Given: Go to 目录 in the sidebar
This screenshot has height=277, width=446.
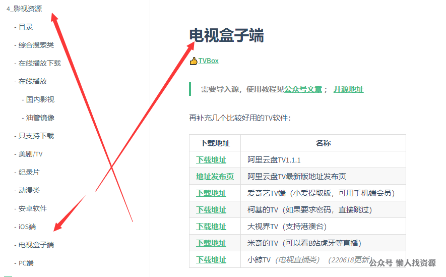Looking at the screenshot, I should tap(26, 27).
